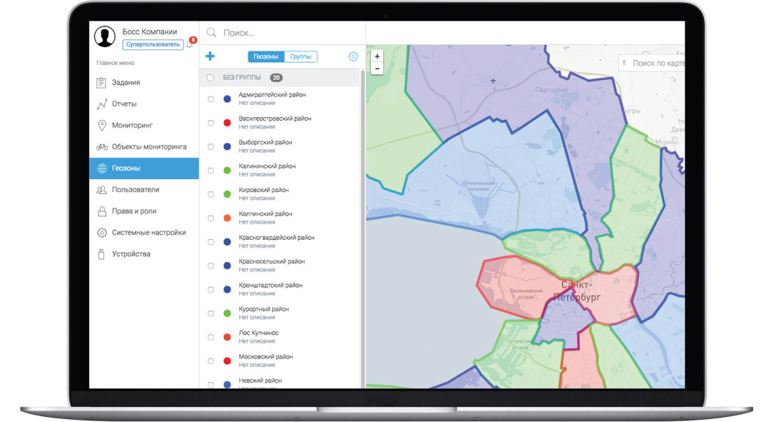This screenshot has width=771, height=422.
Task: Click the notifications bell icon
Action: pyautogui.click(x=190, y=44)
